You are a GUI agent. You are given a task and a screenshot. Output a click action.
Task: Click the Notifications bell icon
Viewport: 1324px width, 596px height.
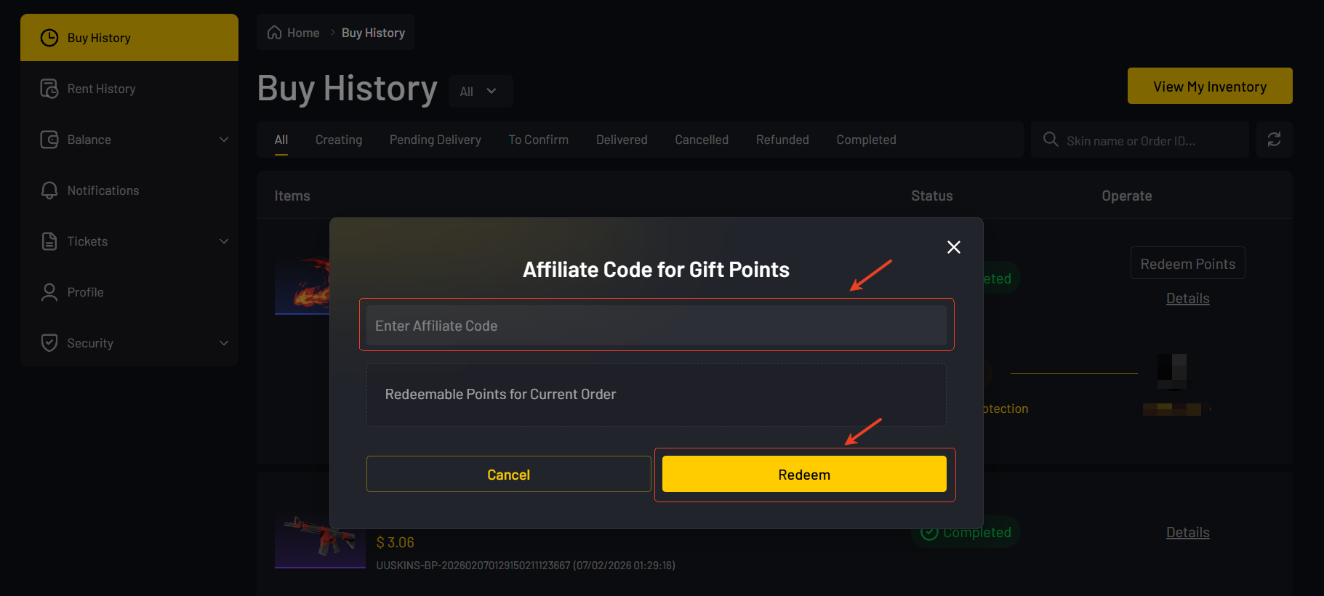click(x=49, y=190)
